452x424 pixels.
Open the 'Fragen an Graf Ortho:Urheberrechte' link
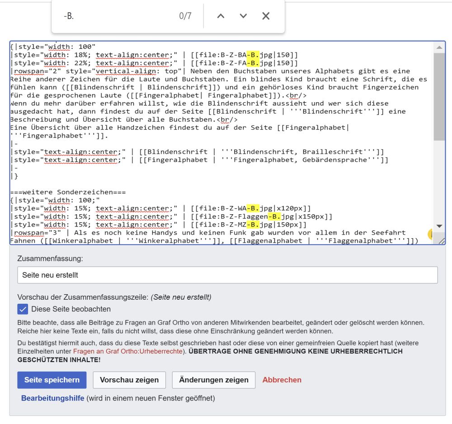click(x=128, y=351)
